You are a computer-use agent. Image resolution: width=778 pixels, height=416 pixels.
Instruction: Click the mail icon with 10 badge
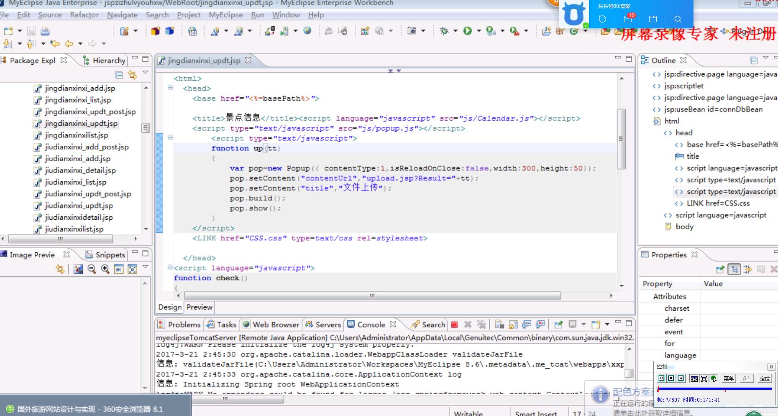(628, 19)
